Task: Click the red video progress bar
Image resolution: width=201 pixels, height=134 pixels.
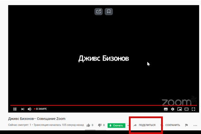Action: point(97,105)
